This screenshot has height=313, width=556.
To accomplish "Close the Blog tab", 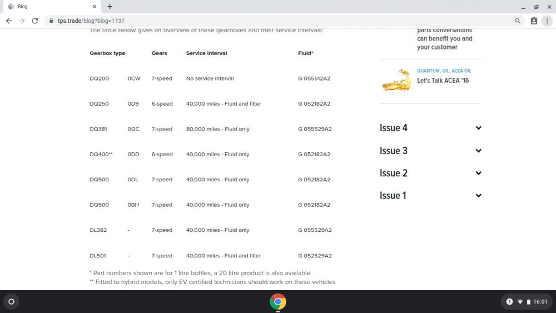I will click(95, 6).
